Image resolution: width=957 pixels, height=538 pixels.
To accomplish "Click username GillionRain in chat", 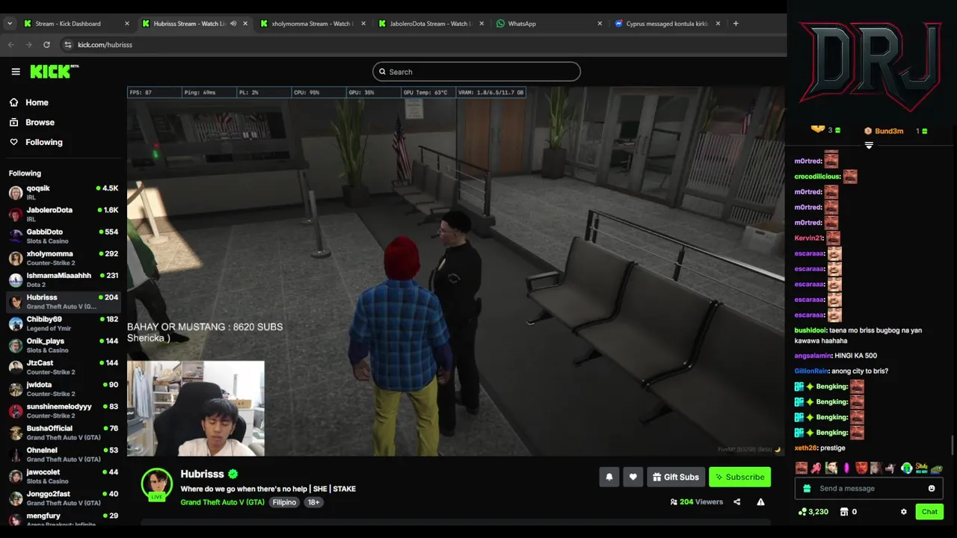I will [811, 371].
